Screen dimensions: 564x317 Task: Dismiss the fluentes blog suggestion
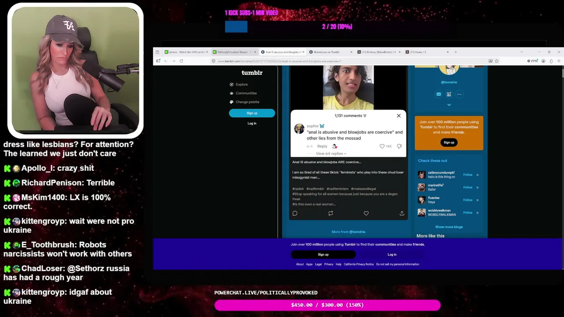pyautogui.click(x=477, y=200)
